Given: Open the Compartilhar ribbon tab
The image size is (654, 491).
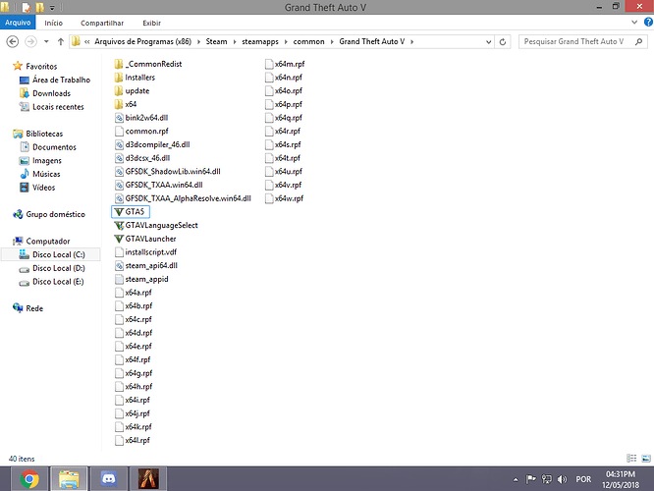Looking at the screenshot, I should pyautogui.click(x=102, y=23).
